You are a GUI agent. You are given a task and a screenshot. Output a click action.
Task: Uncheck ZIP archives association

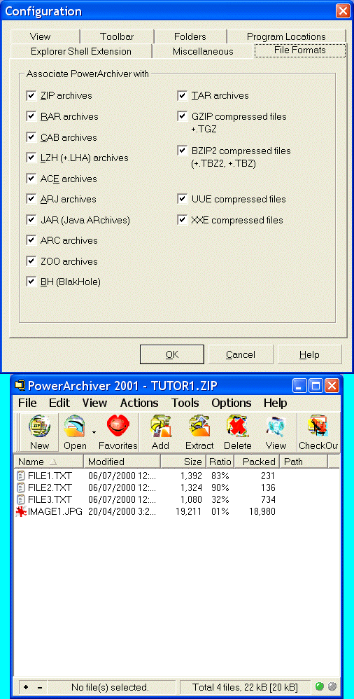[31, 95]
